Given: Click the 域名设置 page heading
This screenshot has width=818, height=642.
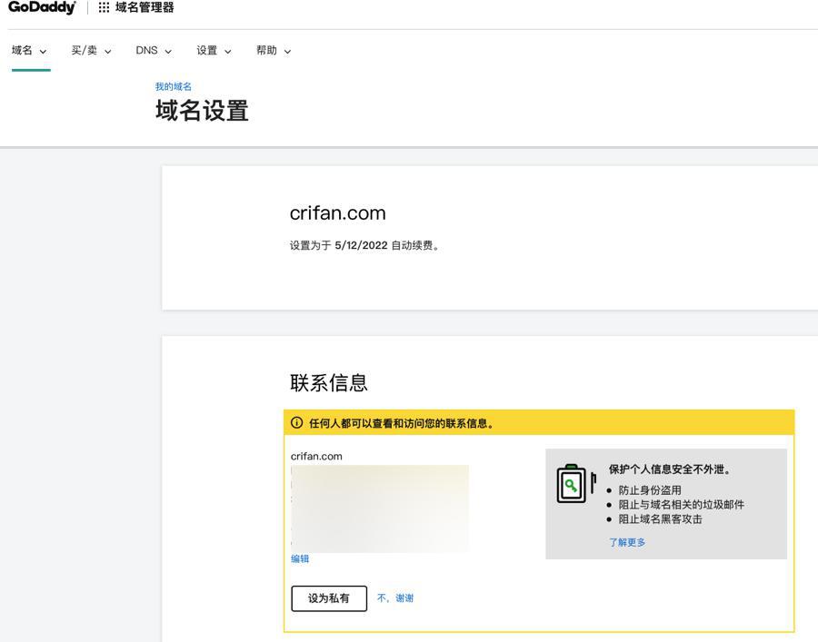Looking at the screenshot, I should pyautogui.click(x=202, y=111).
